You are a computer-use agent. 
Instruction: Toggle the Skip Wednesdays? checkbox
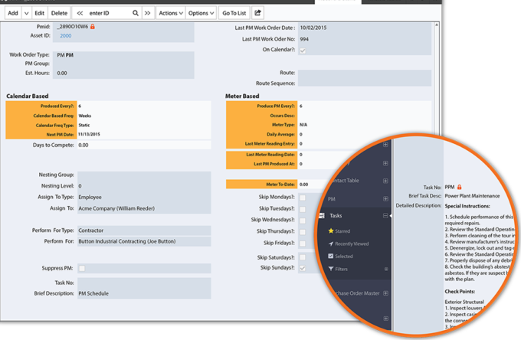pos(303,221)
